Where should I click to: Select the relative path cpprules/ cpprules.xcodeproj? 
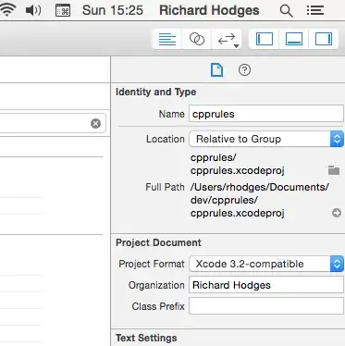(238, 164)
